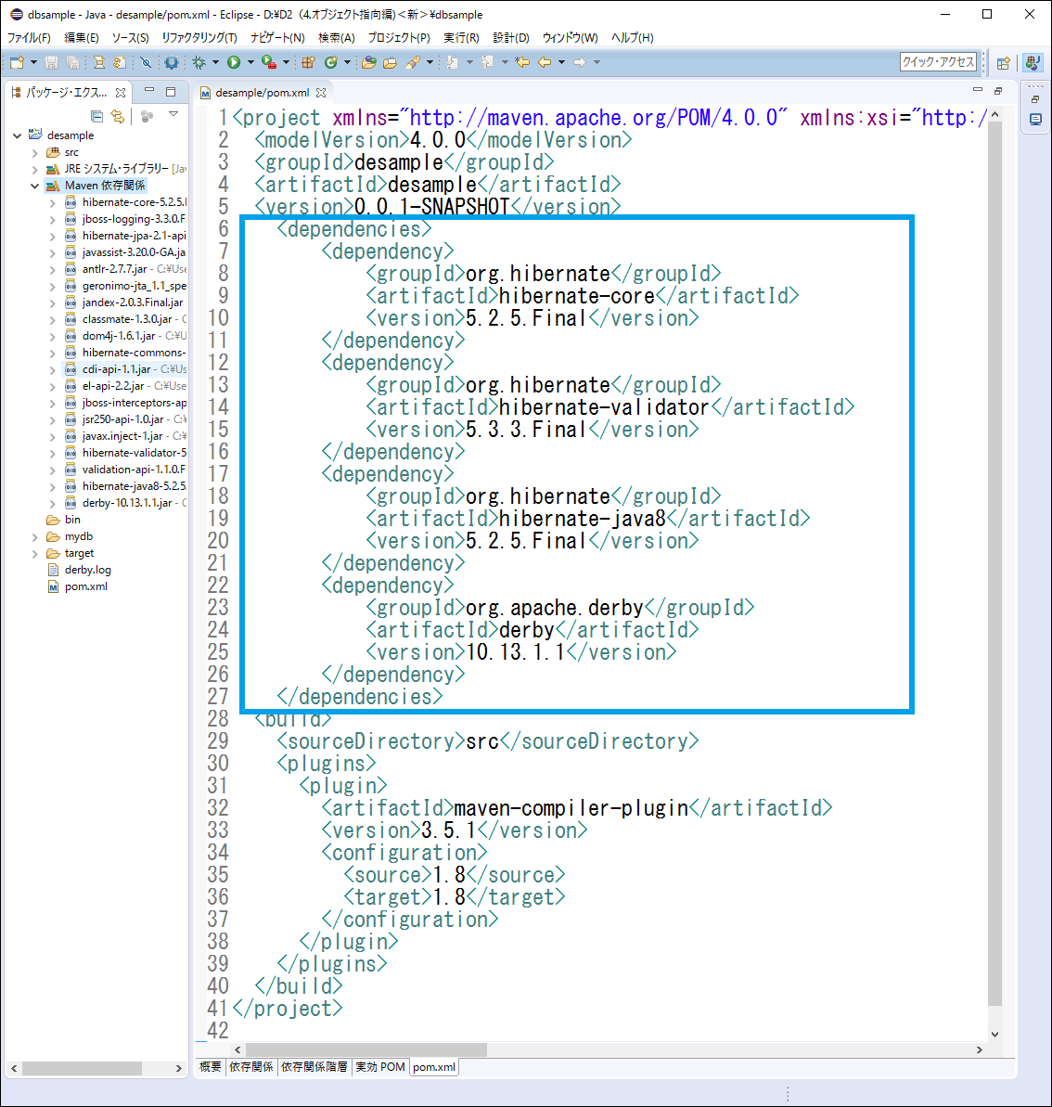Toggle Link with Editor in Package Explorer
Image resolution: width=1052 pixels, height=1107 pixels.
(117, 116)
